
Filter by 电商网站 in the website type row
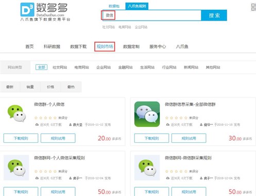pyautogui.click(x=81, y=67)
